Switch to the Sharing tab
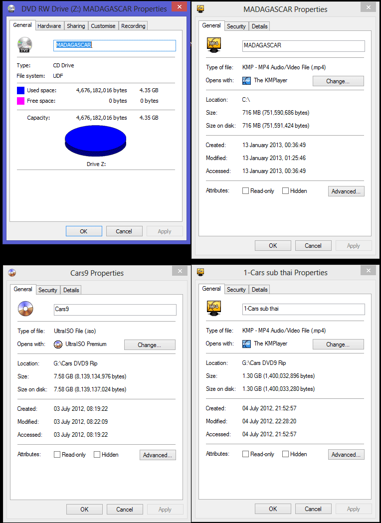The width and height of the screenshot is (381, 523). [x=76, y=26]
